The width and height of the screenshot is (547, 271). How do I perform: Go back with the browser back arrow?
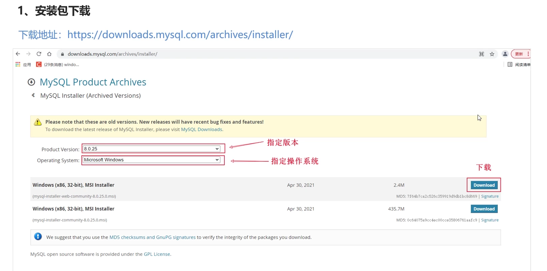pos(18,54)
